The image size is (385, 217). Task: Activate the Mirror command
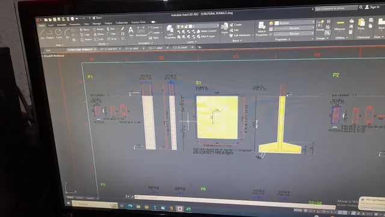click(x=99, y=34)
